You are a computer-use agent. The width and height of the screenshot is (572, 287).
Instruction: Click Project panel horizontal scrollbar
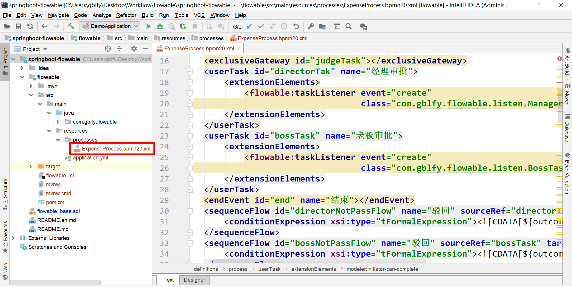55,282
